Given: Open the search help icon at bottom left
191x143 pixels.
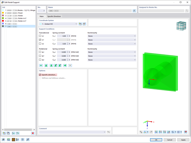Looking at the screenshot, I should click(x=3, y=139).
